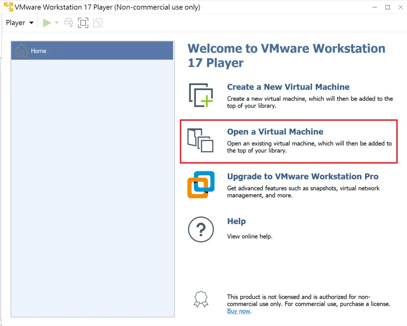Screen dimensions: 407x326
Task: Click the VMware Workstation Pro upgrade icon
Action: tap(201, 185)
